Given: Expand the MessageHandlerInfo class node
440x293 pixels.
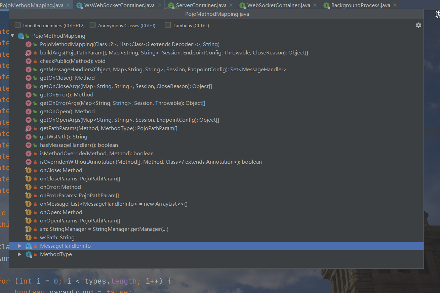Looking at the screenshot, I should (19, 246).
